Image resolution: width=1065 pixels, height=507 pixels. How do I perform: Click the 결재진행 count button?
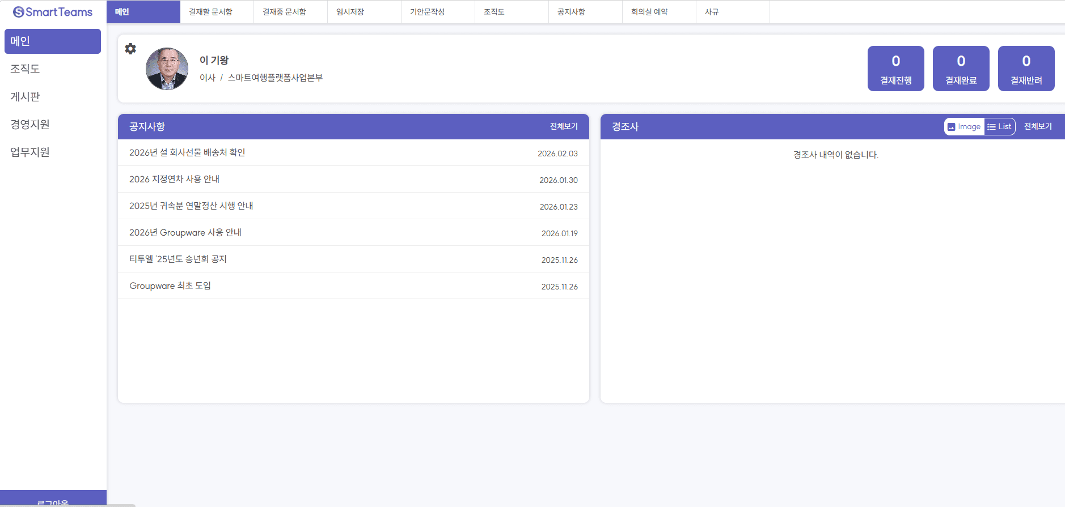pyautogui.click(x=895, y=69)
